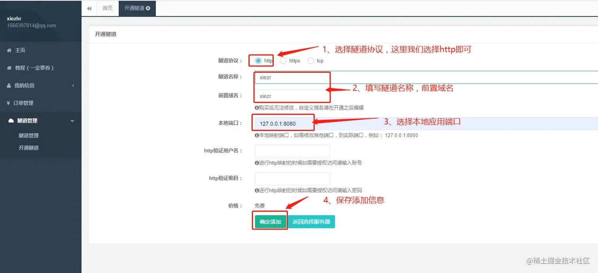This screenshot has width=598, height=273.
Task: Click 返回选择服务器 to go back
Action: pos(312,221)
